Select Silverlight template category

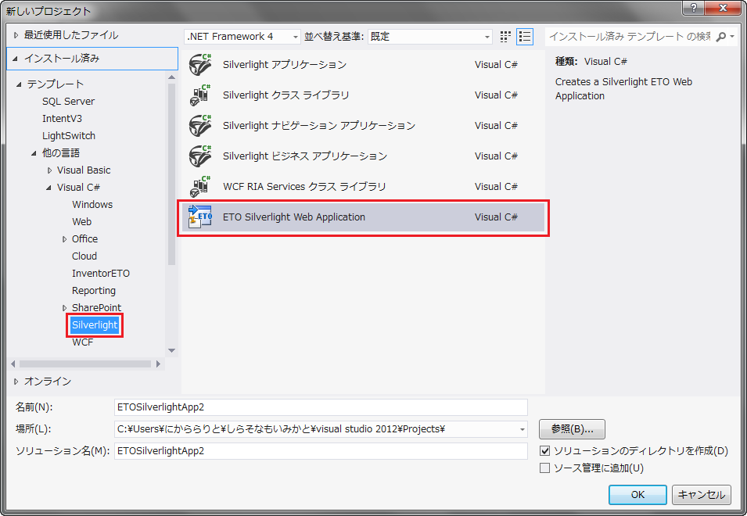click(95, 325)
